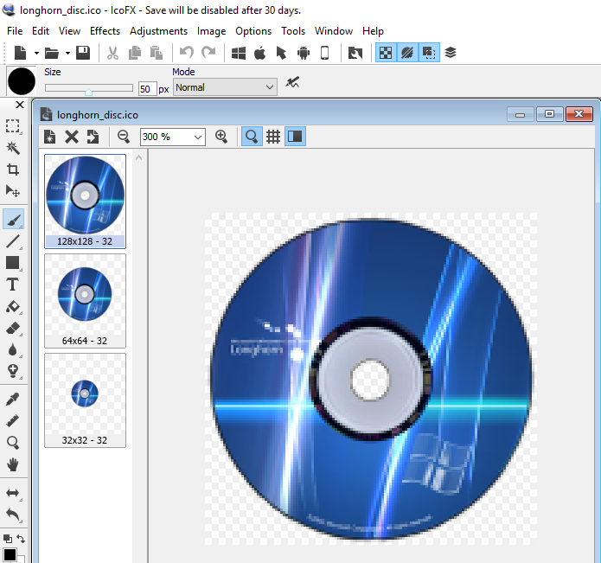Create a cursor from the image
Viewport: 601px width, 563px height.
pyautogui.click(x=281, y=53)
